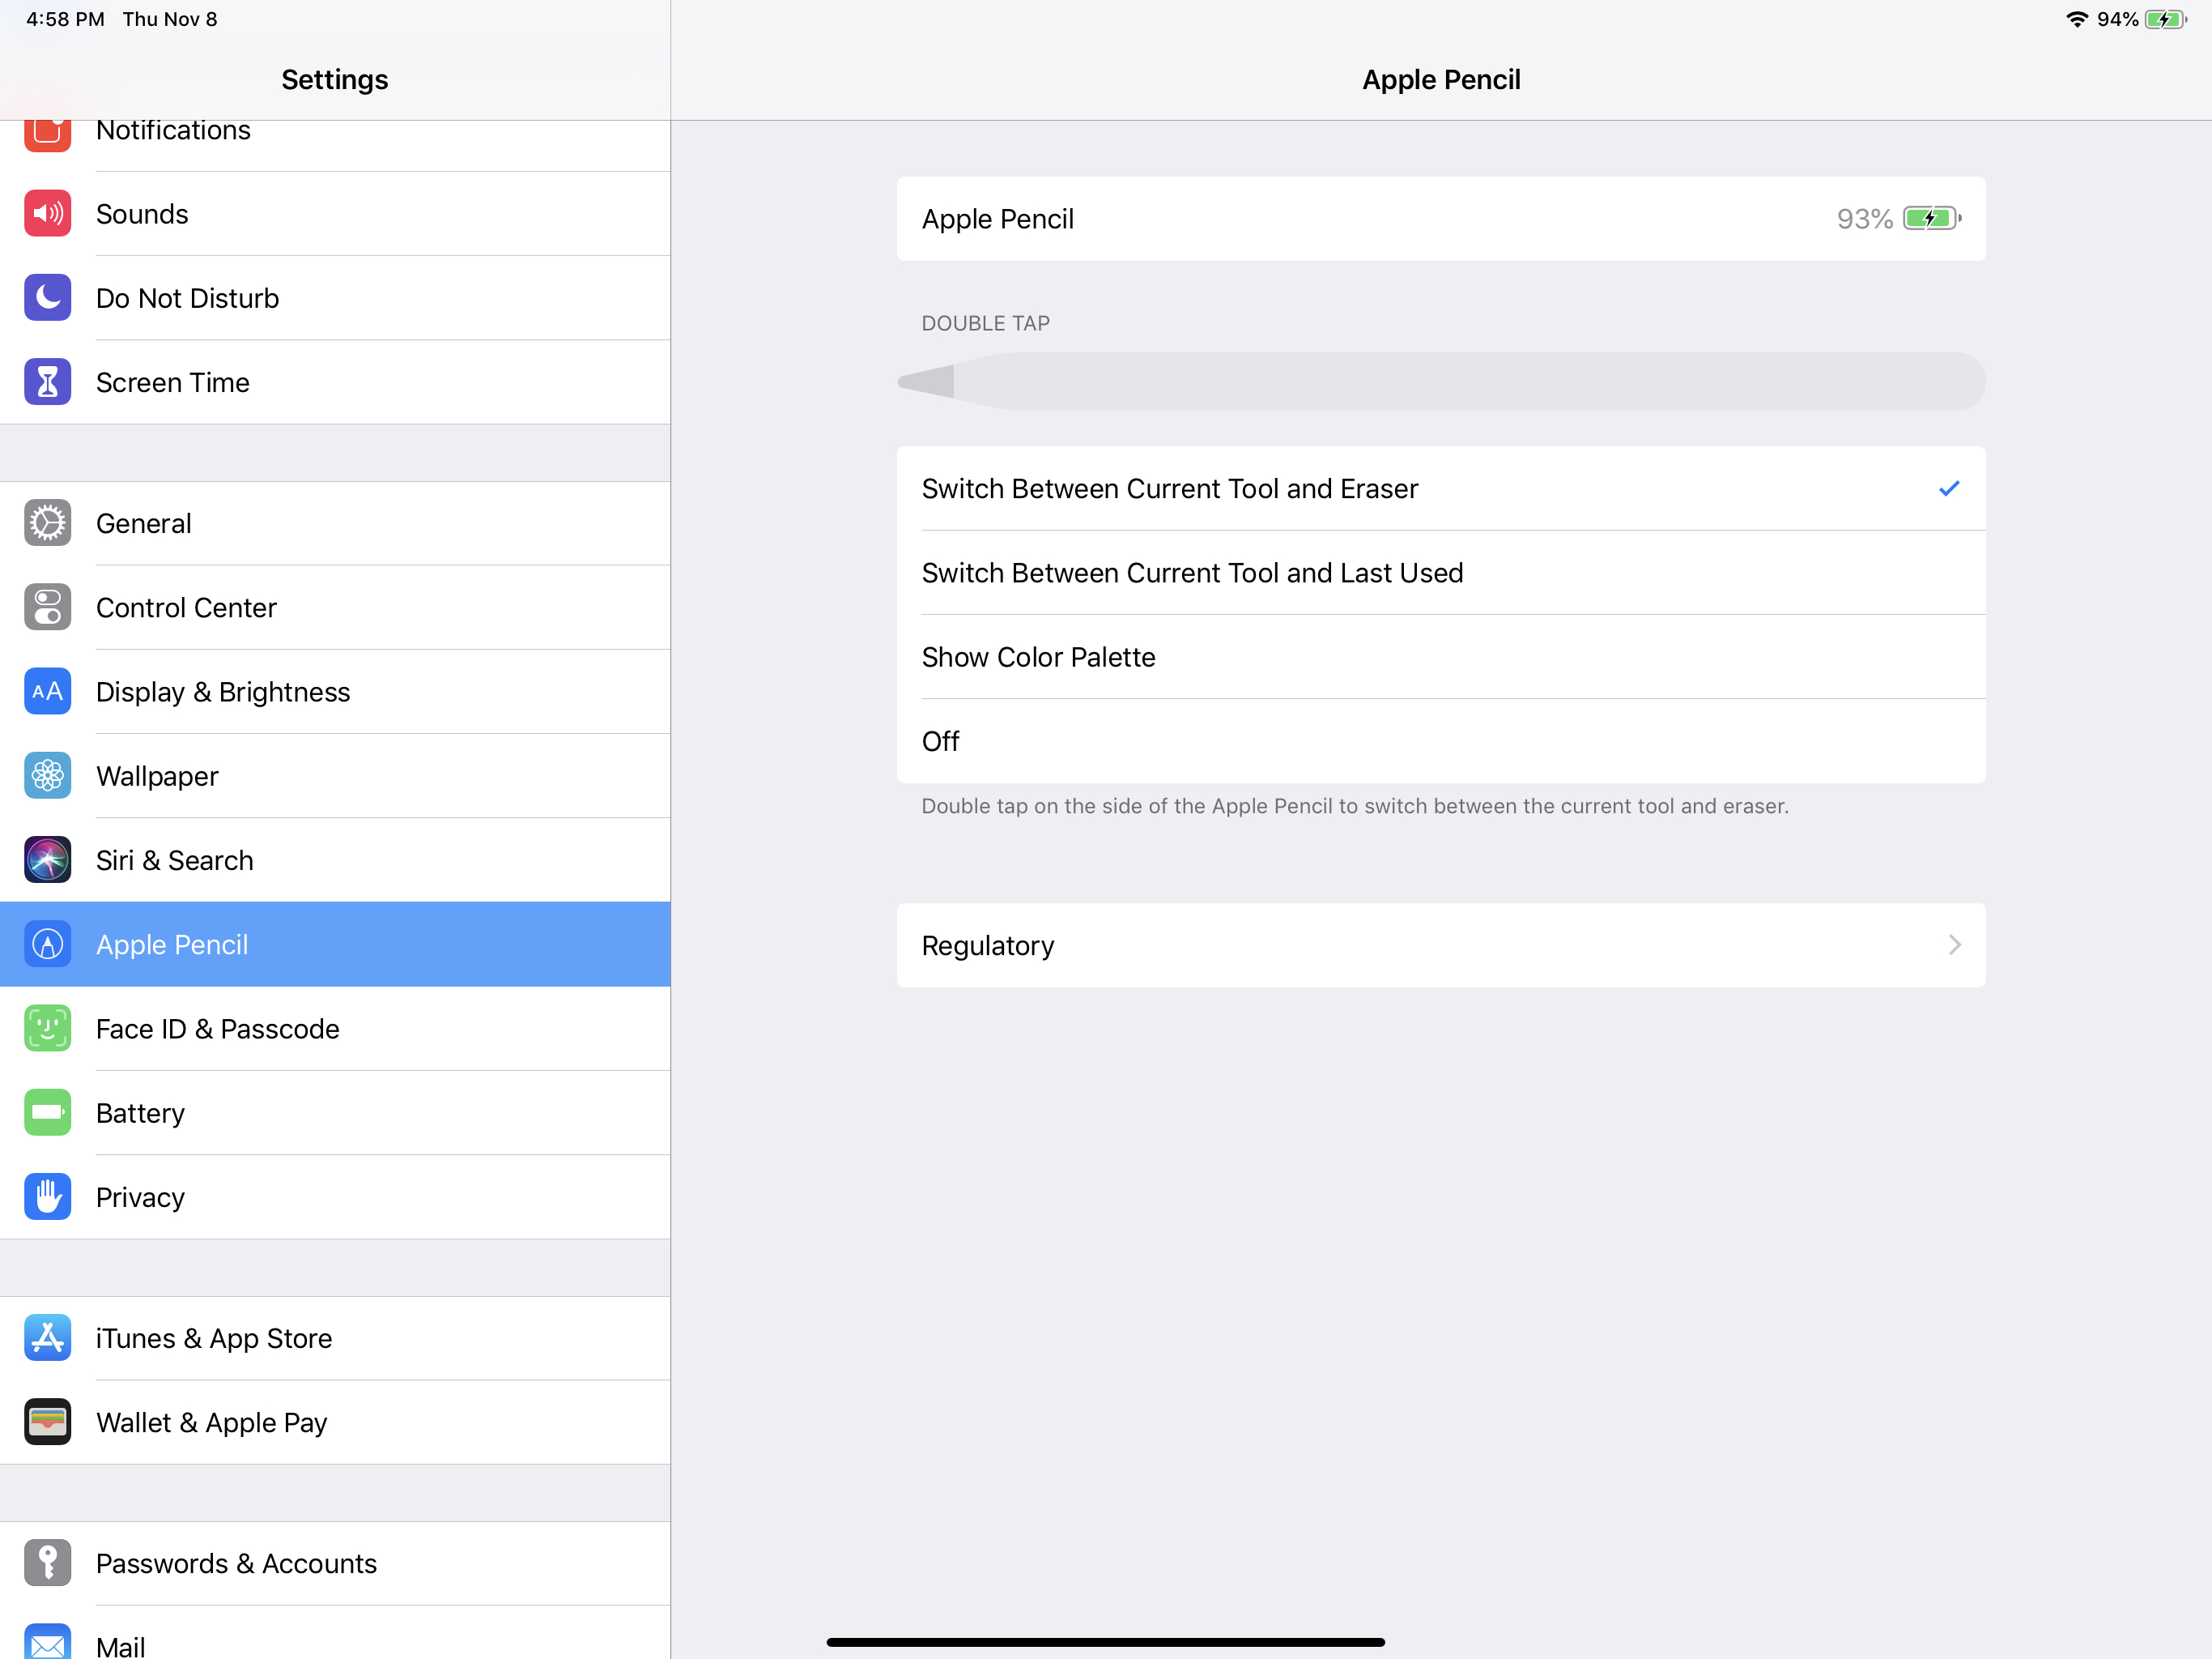Tap the home indicator bar

[x=1105, y=1642]
